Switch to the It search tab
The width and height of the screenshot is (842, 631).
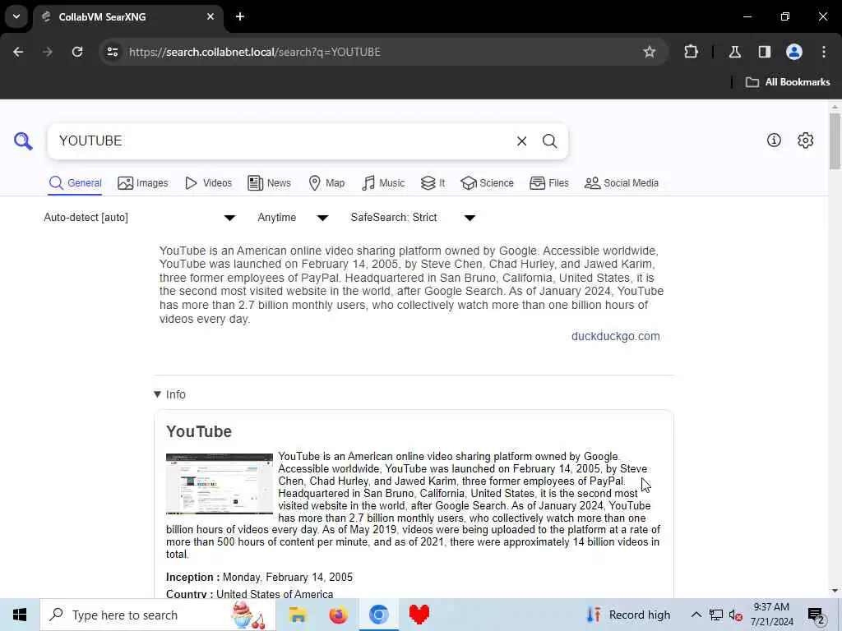click(x=433, y=183)
